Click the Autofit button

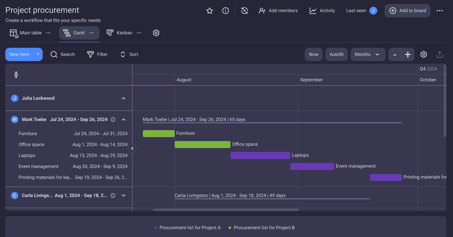(x=336, y=54)
